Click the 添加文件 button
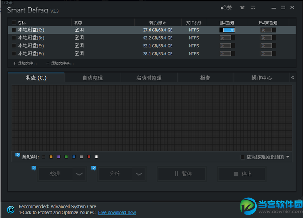303x218 pixels. pyautogui.click(x=25, y=63)
